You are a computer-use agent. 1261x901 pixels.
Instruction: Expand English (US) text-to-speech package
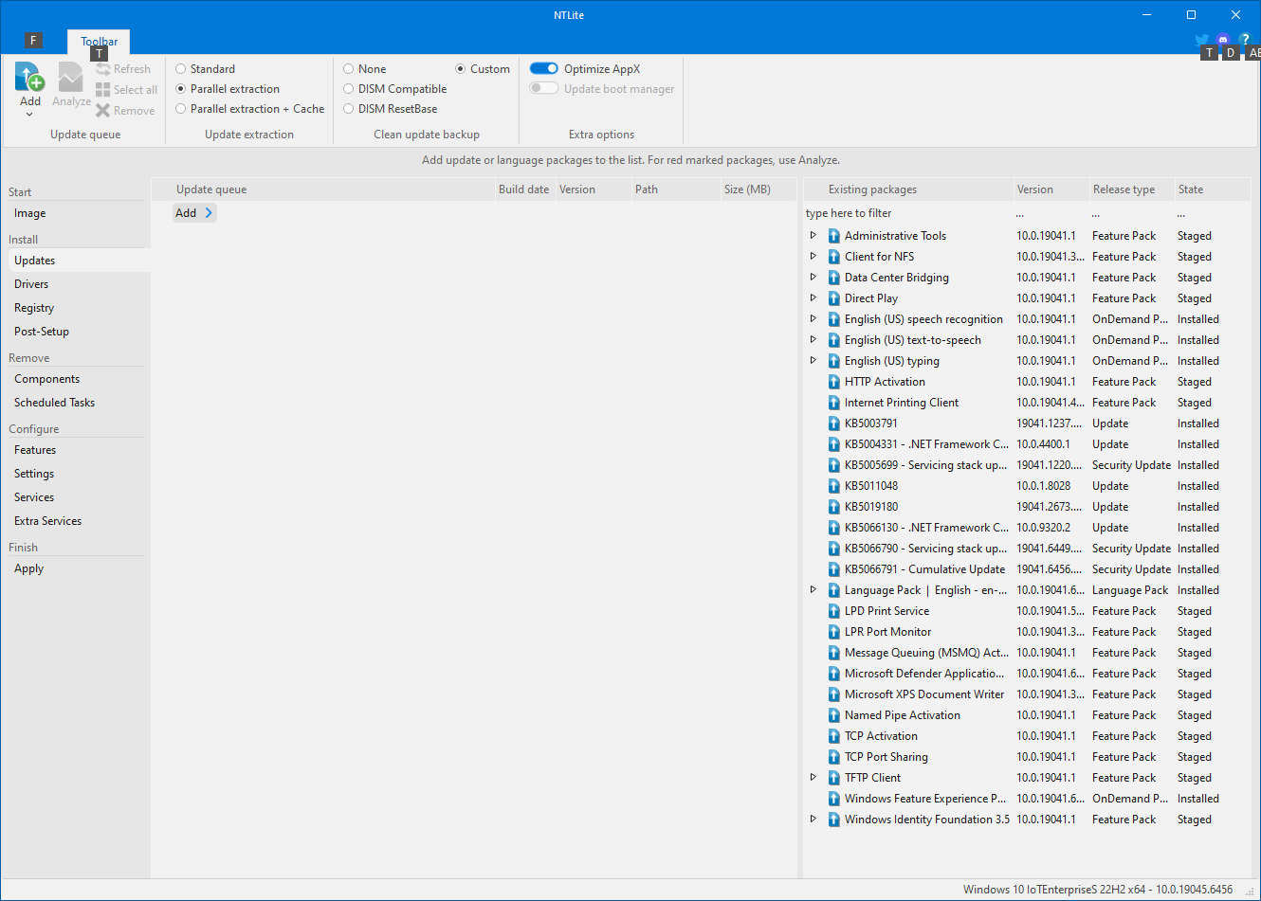coord(813,339)
